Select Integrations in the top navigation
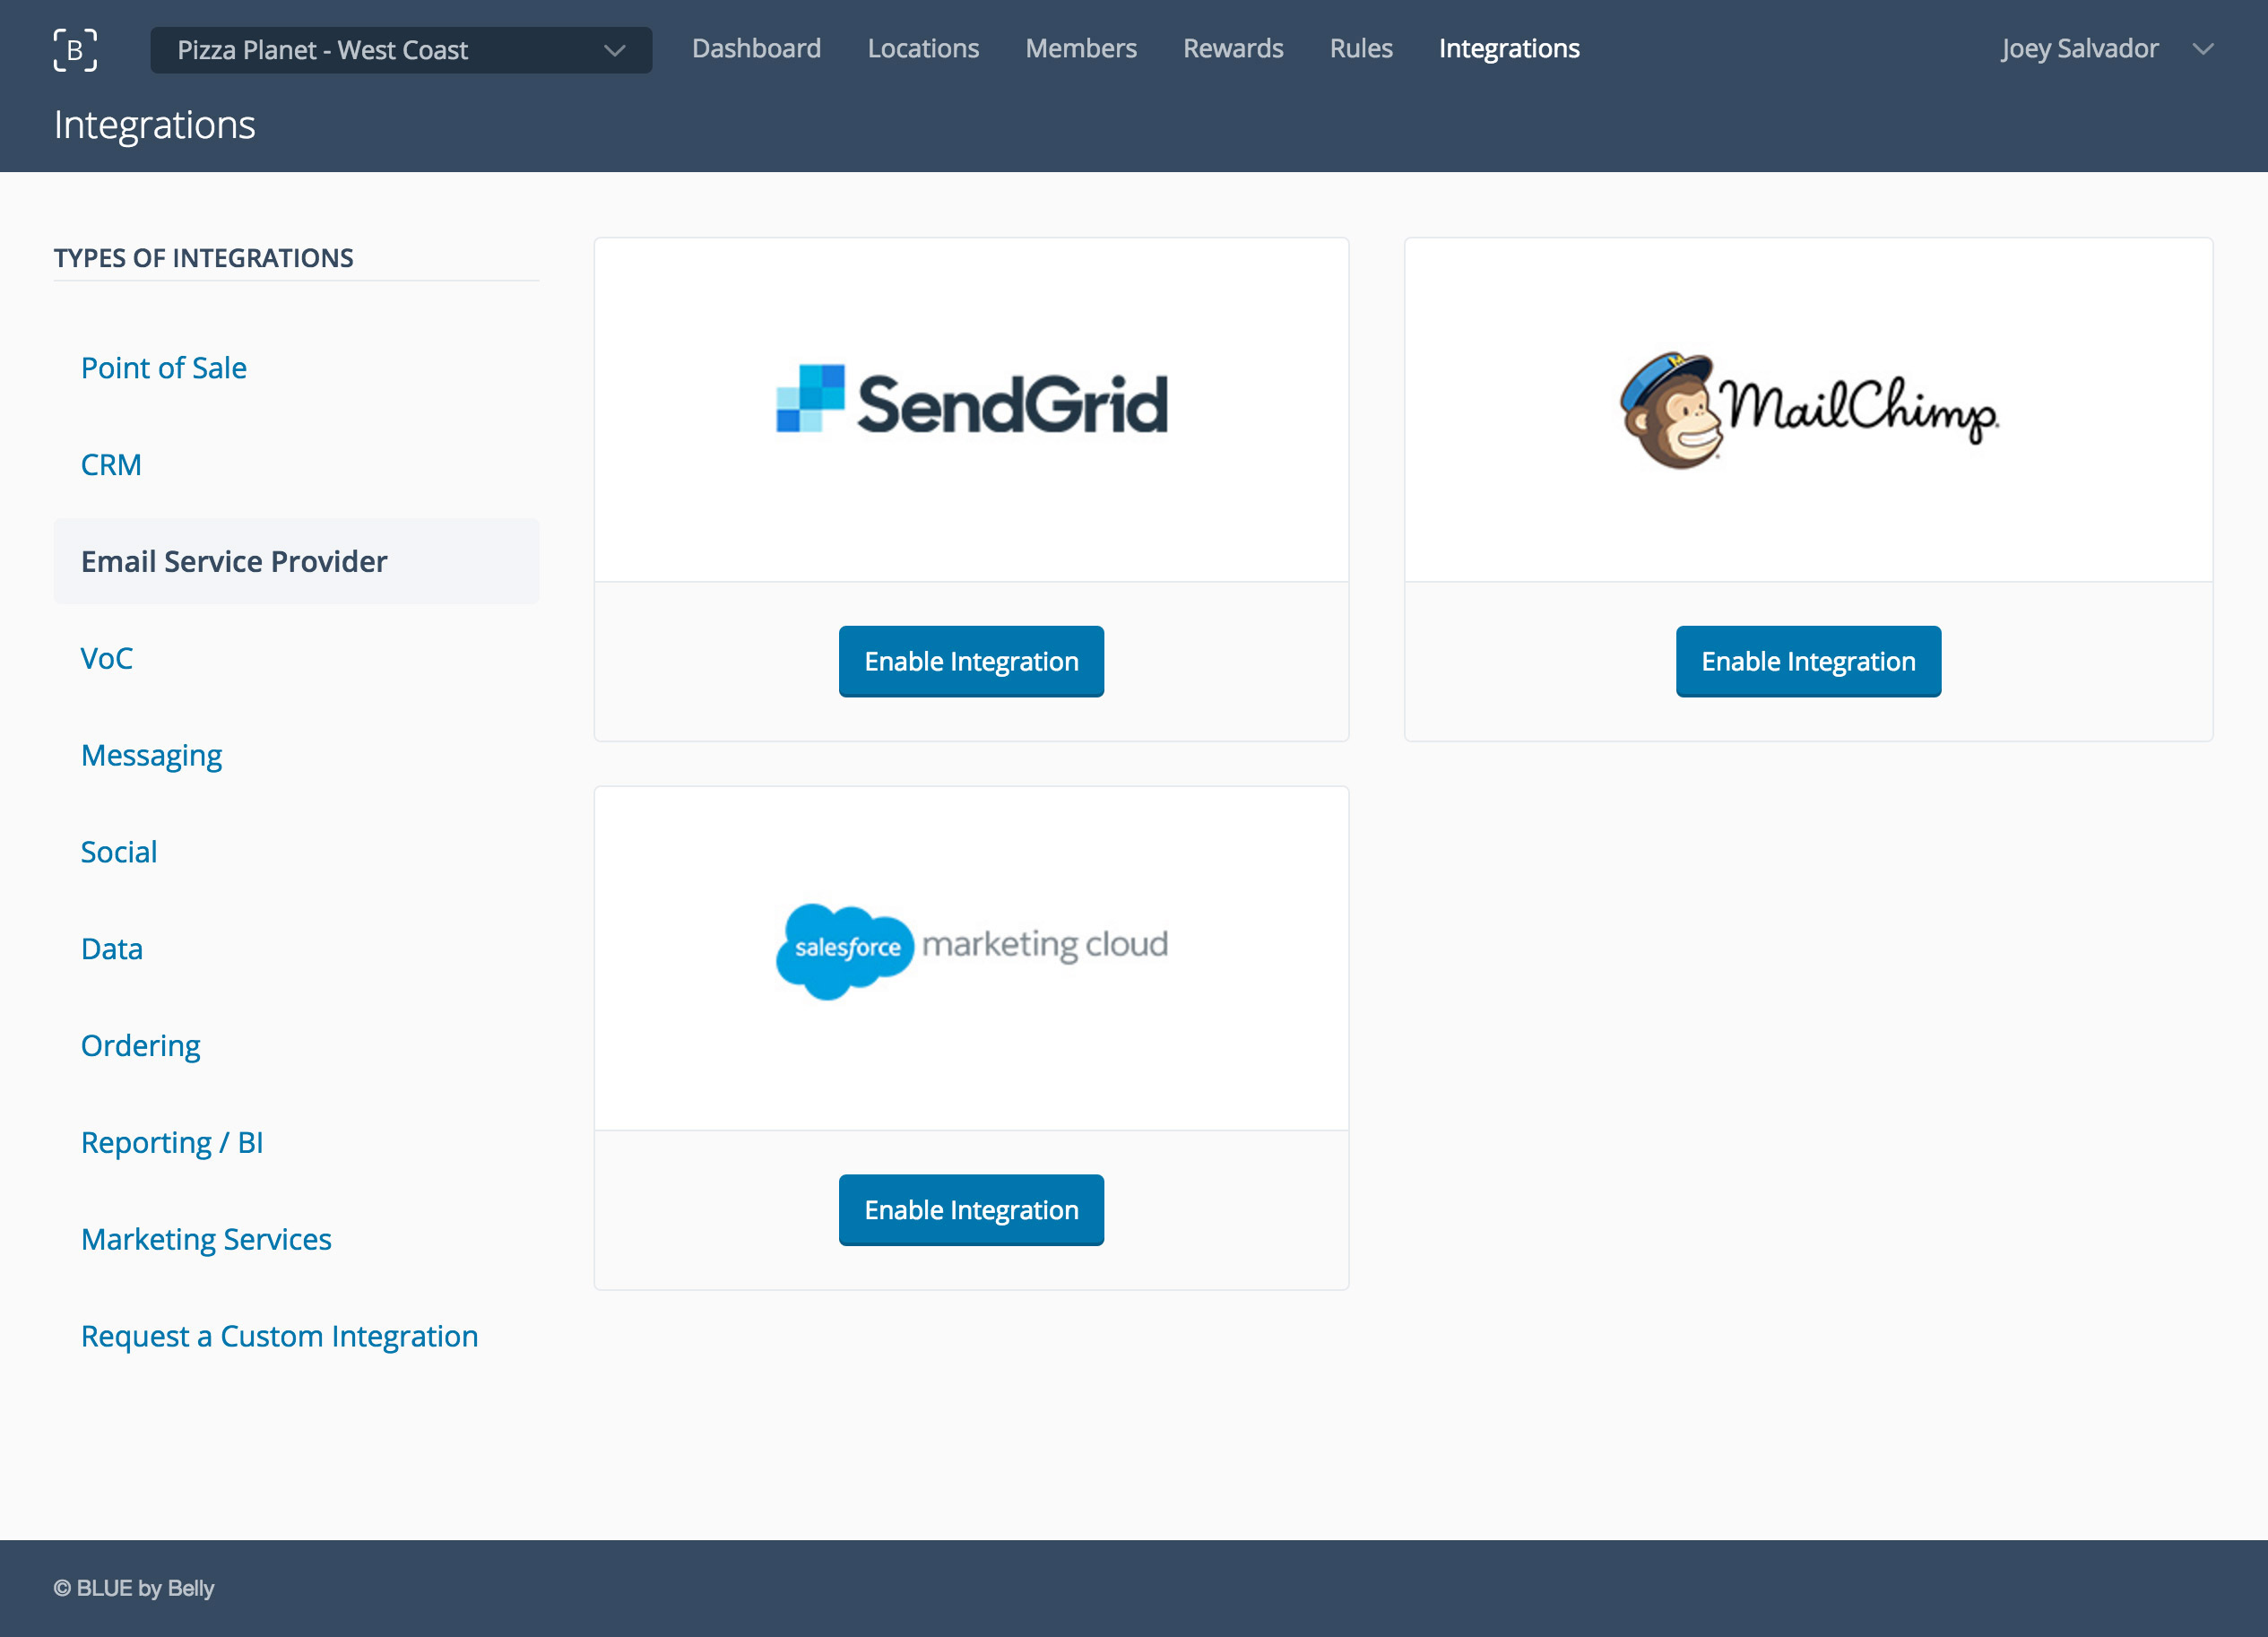 [x=1509, y=48]
